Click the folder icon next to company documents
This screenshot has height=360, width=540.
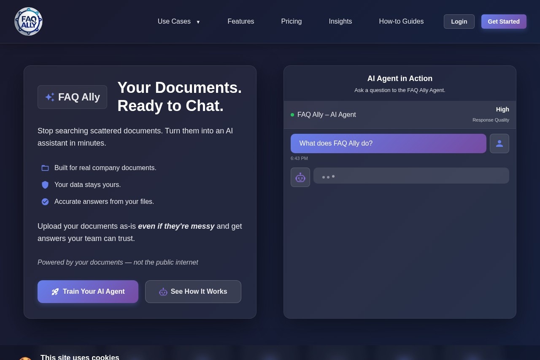[45, 168]
